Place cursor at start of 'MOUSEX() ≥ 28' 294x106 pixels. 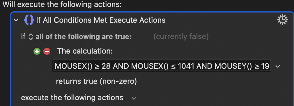(55, 66)
